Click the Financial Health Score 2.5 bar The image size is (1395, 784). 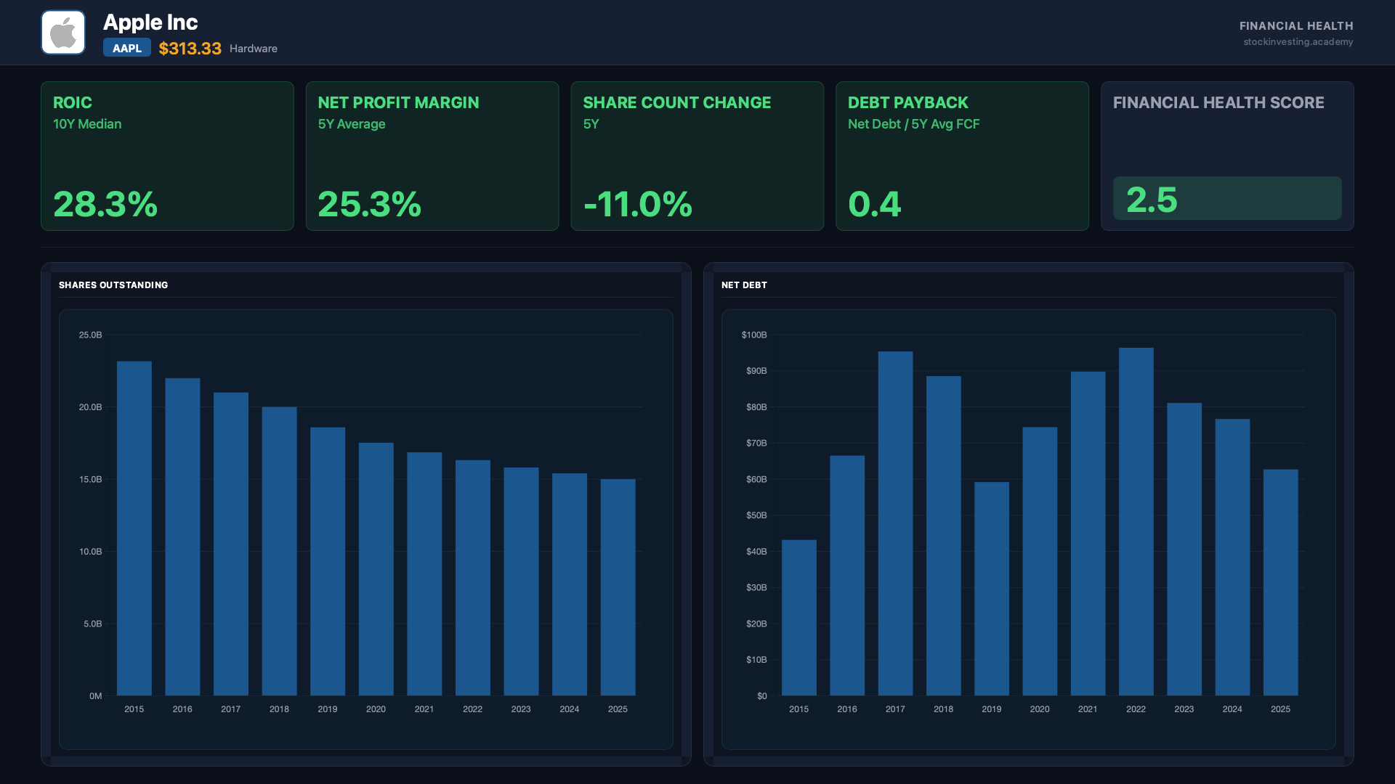tap(1227, 198)
